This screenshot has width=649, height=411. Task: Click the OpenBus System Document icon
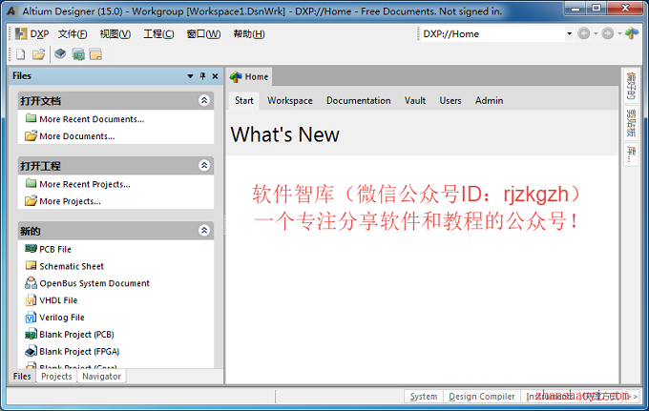(x=31, y=283)
